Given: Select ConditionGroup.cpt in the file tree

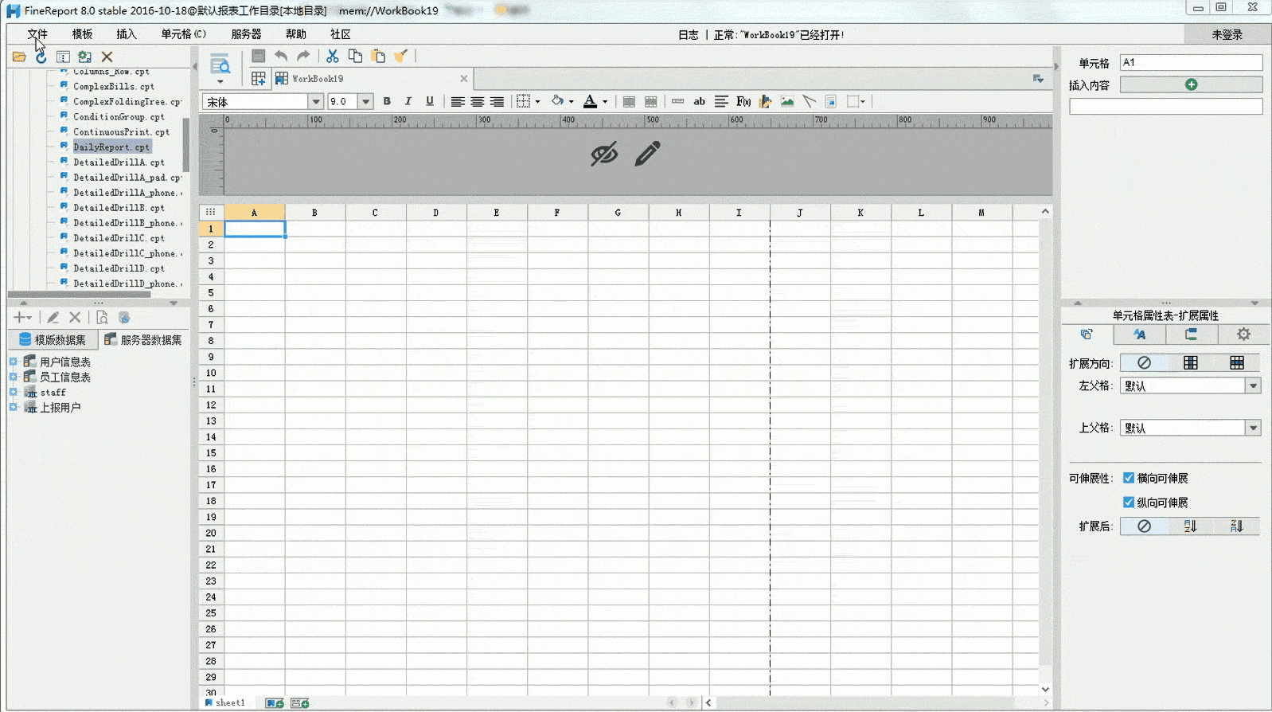Looking at the screenshot, I should [119, 117].
